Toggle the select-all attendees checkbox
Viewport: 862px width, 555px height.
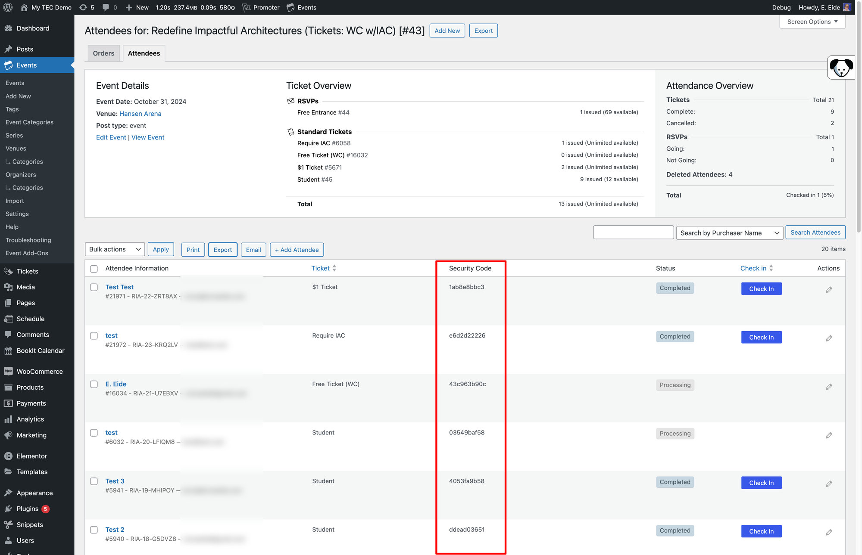[x=94, y=269]
